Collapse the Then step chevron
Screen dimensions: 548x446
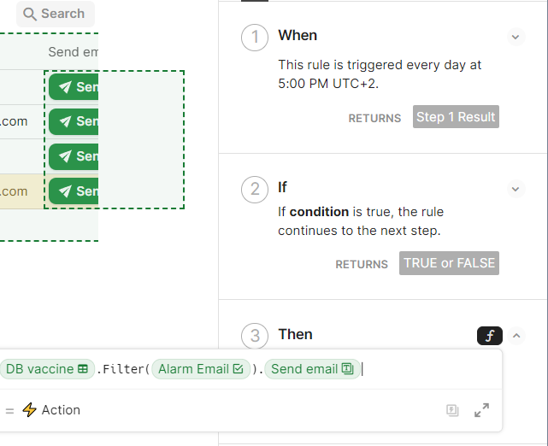click(x=516, y=336)
